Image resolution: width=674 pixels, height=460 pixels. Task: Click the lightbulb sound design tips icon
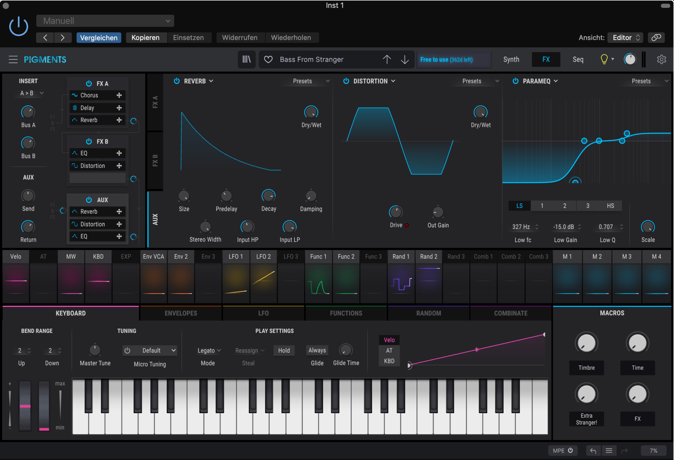pyautogui.click(x=604, y=60)
